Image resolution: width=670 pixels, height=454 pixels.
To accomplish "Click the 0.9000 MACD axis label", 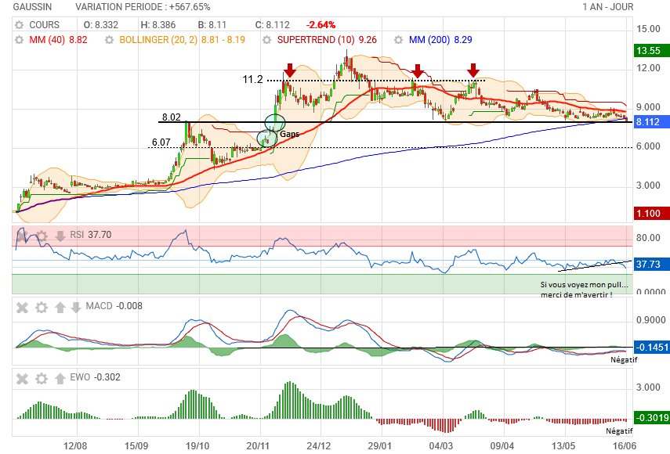I will [x=650, y=320].
